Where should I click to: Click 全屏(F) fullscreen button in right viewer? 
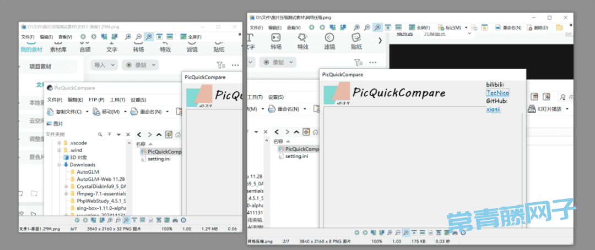[x=419, y=27]
